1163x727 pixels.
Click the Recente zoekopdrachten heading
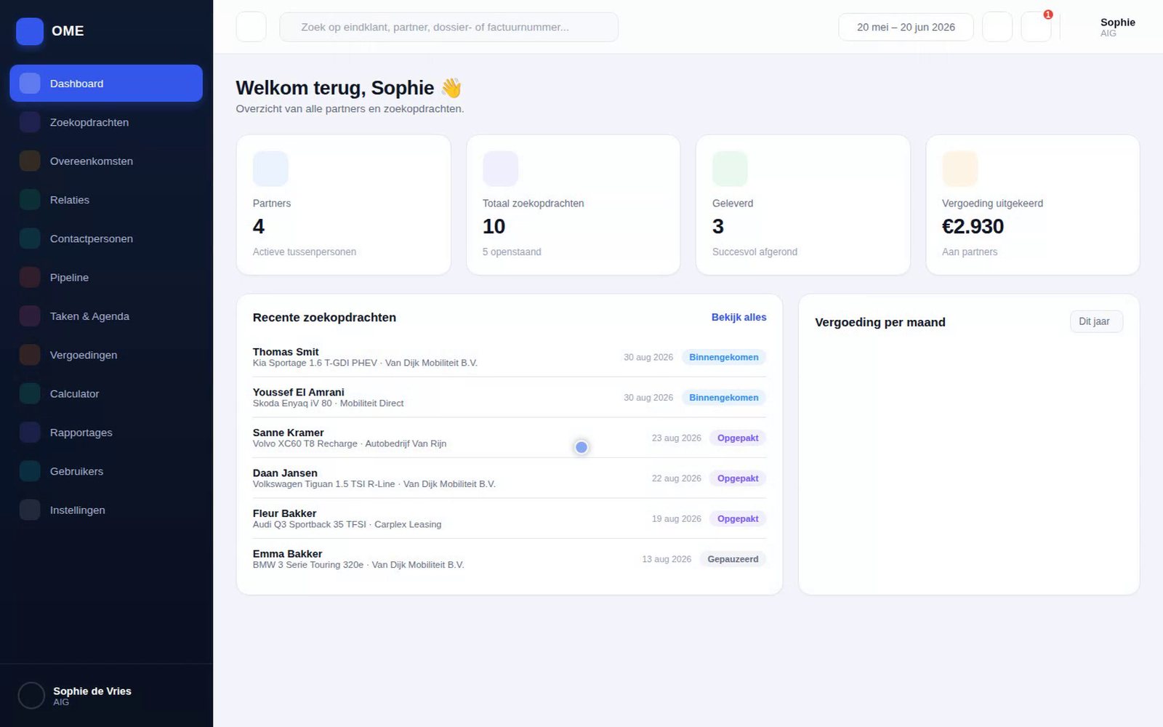324,317
